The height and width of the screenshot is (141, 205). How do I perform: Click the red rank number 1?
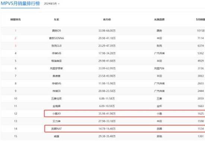(x=16, y=31)
